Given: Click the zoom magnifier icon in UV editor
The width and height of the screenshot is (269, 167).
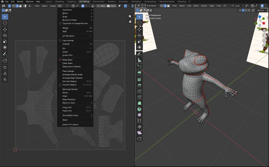Looking at the screenshot, I should (x=130, y=16).
